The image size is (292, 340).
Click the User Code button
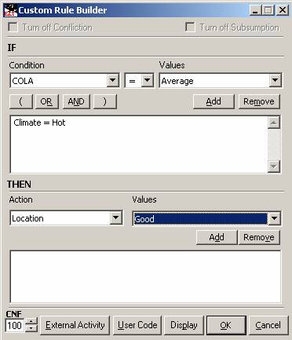[137, 325]
